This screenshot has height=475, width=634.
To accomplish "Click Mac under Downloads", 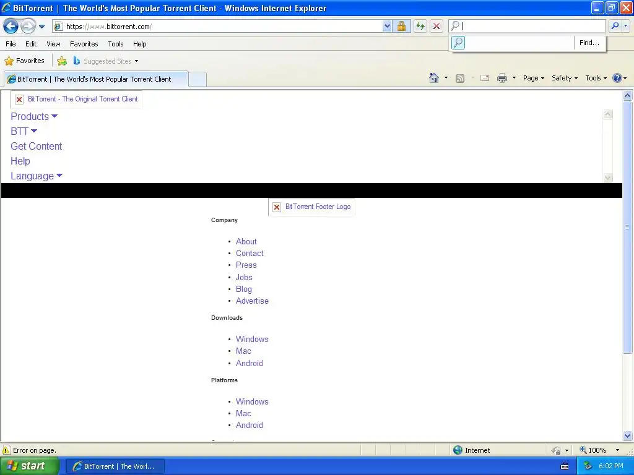I will pyautogui.click(x=243, y=351).
